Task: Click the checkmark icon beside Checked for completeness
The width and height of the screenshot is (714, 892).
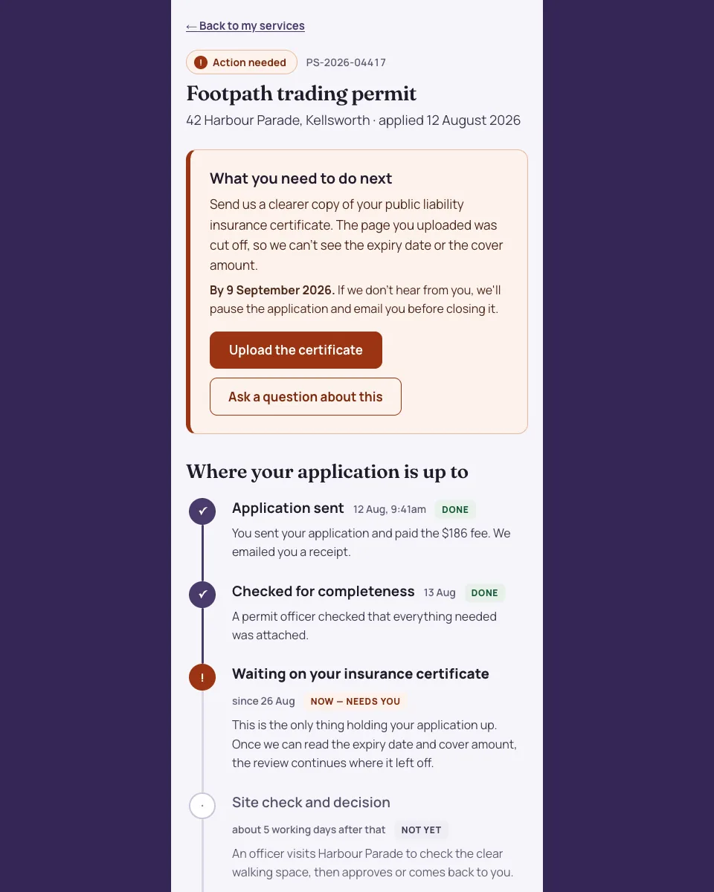Action: 202,595
